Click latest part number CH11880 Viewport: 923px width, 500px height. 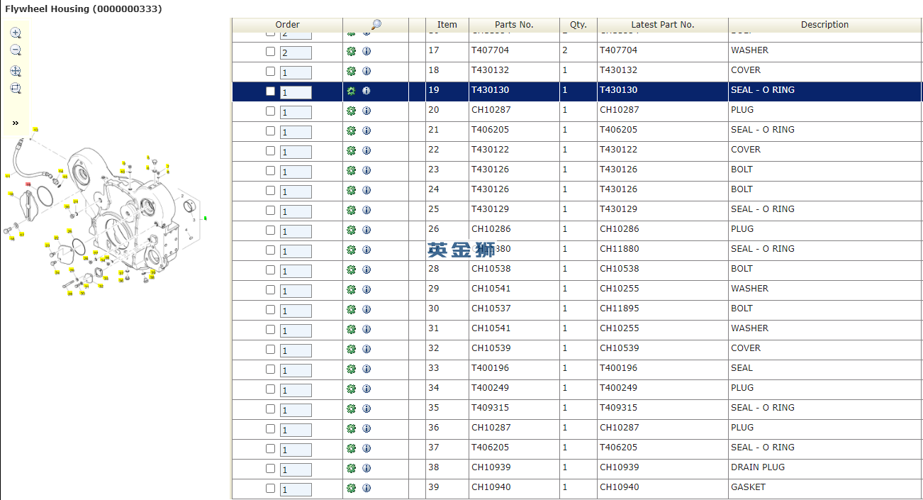click(x=620, y=249)
